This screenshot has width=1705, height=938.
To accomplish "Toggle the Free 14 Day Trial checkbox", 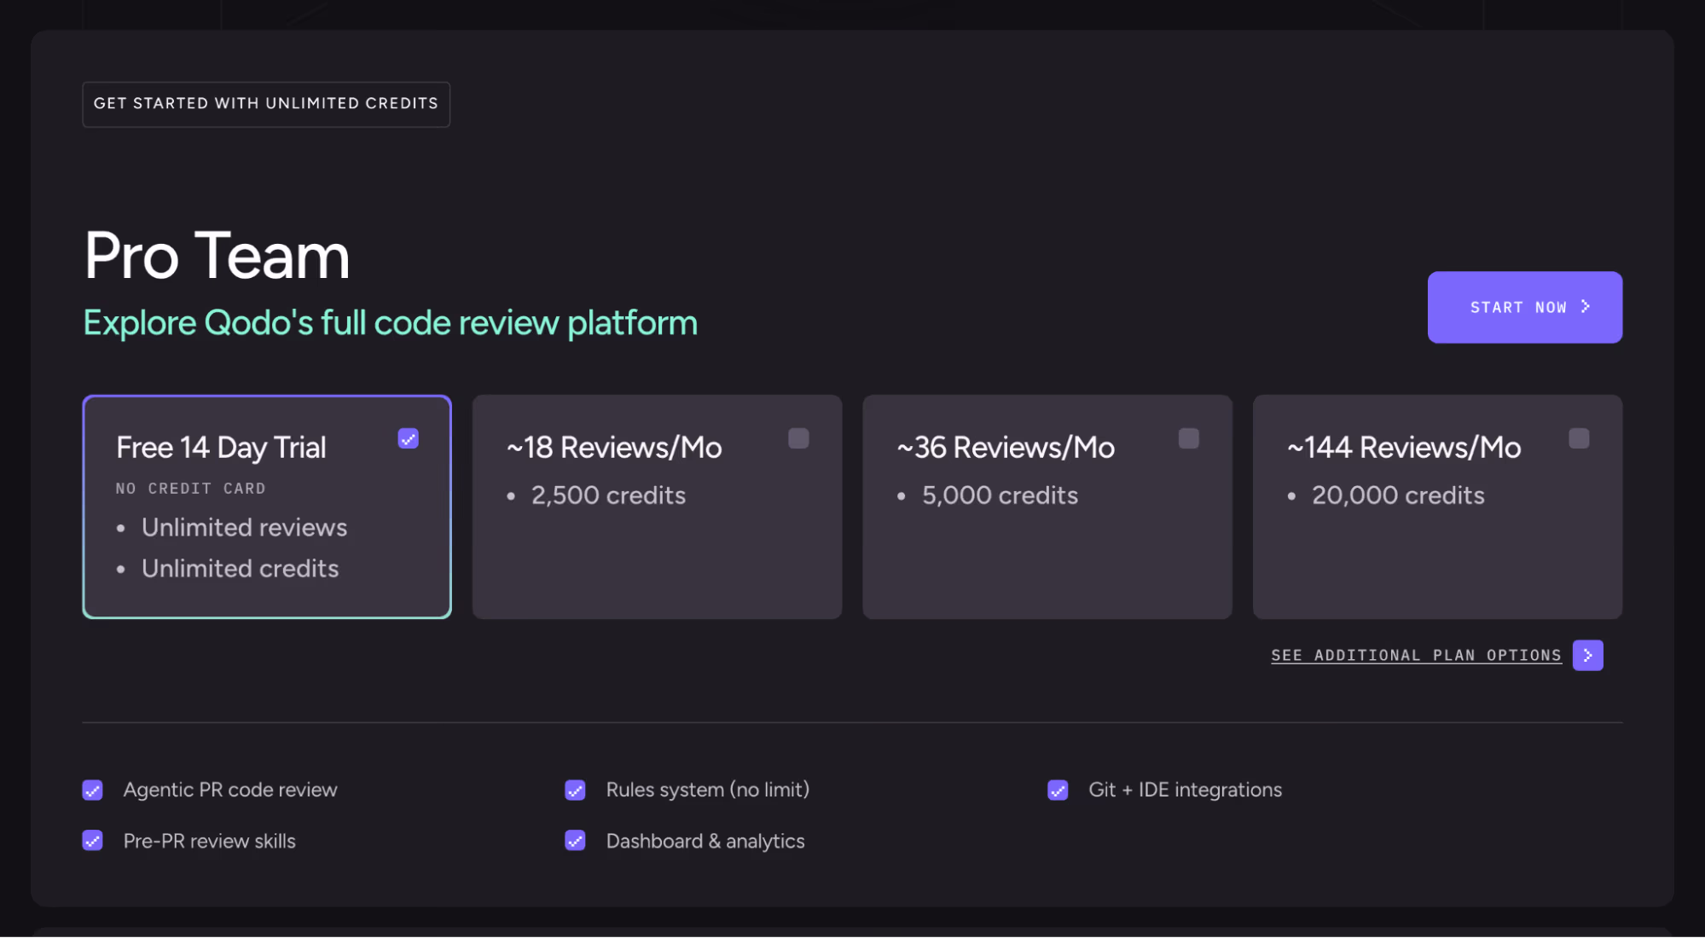I will tap(408, 438).
